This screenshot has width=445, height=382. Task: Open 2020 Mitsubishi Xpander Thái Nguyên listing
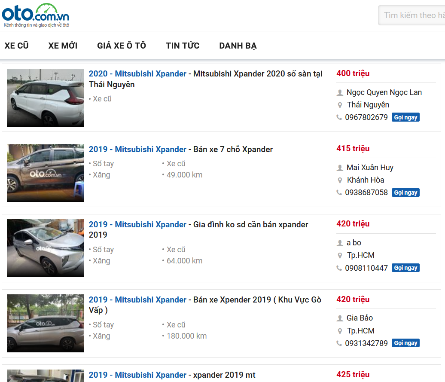[205, 79]
